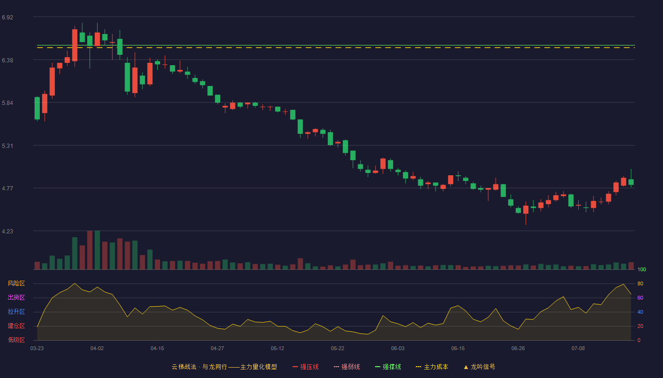Image resolution: width=663 pixels, height=378 pixels.
Task: Click the 03-23 date label
Action: (x=37, y=348)
